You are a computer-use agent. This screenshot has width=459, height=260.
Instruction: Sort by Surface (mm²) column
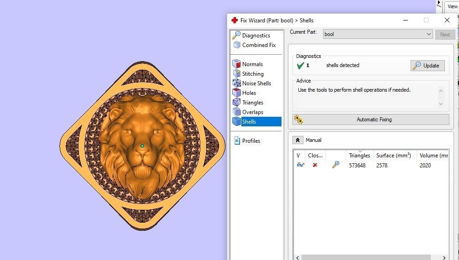(x=393, y=156)
